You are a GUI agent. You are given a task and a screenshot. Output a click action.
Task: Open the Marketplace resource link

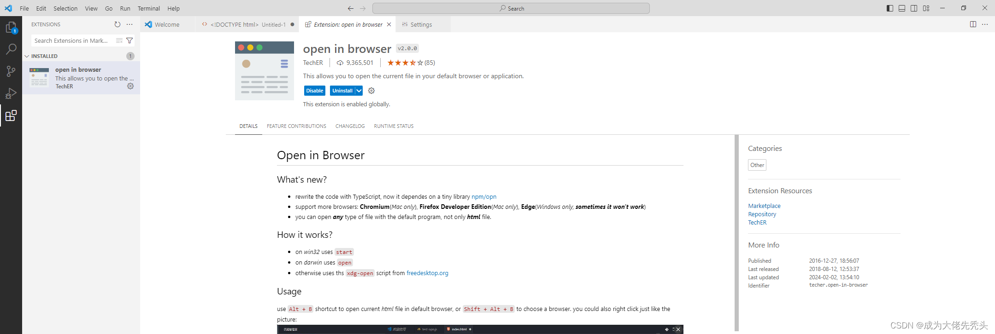[x=764, y=206]
